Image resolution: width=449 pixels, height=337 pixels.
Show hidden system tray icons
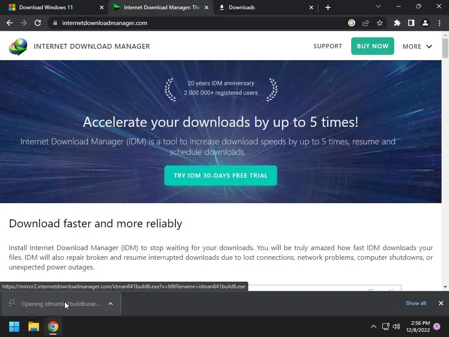pyautogui.click(x=374, y=326)
